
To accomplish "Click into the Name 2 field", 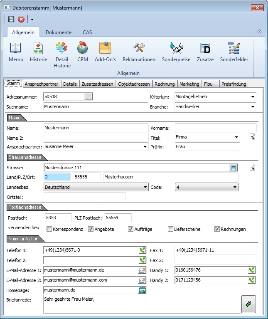I will click(96, 137).
